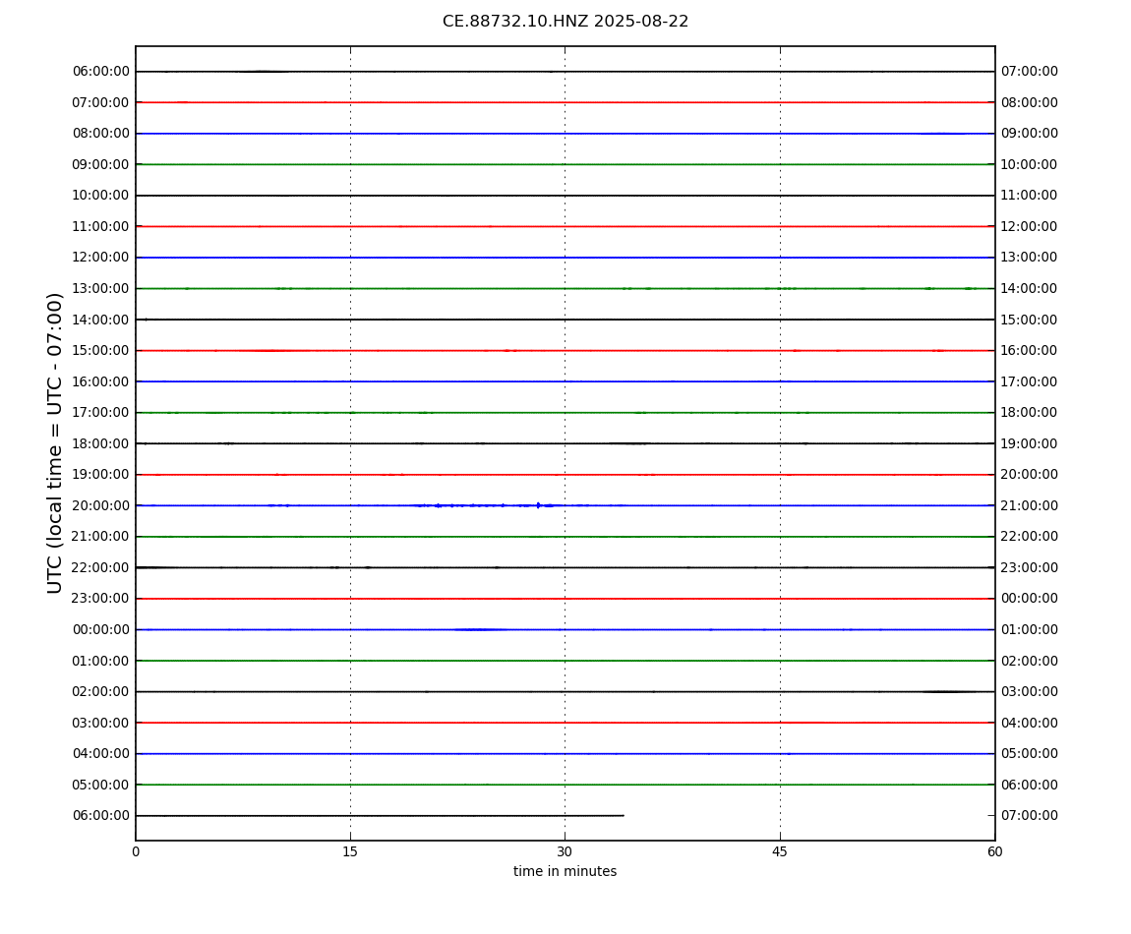Viewport: 1131px width, 934px height.
Task: Select 17:00:00 on the left UTC axis
Action: 101,413
